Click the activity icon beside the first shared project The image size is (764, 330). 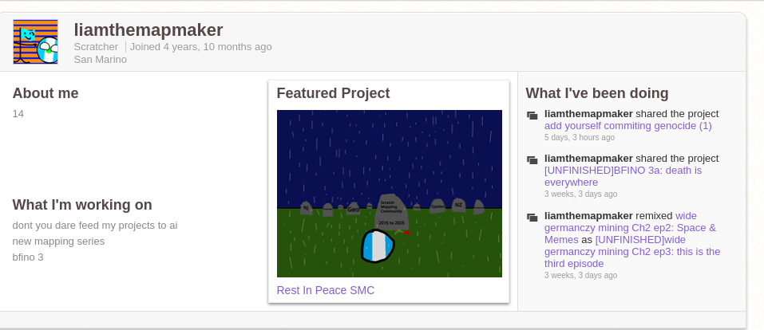[x=532, y=116]
